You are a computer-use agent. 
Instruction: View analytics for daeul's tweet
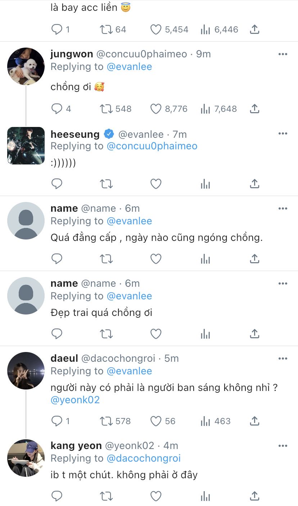pos(205,421)
